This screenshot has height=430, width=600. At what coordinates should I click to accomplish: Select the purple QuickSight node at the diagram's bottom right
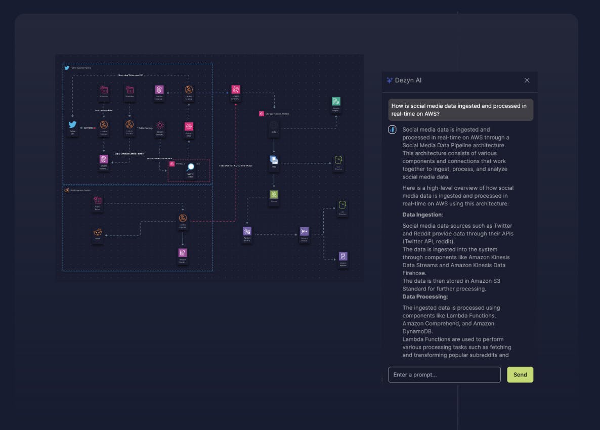(343, 256)
